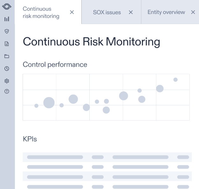Close the SOX issues tab

coord(130,12)
